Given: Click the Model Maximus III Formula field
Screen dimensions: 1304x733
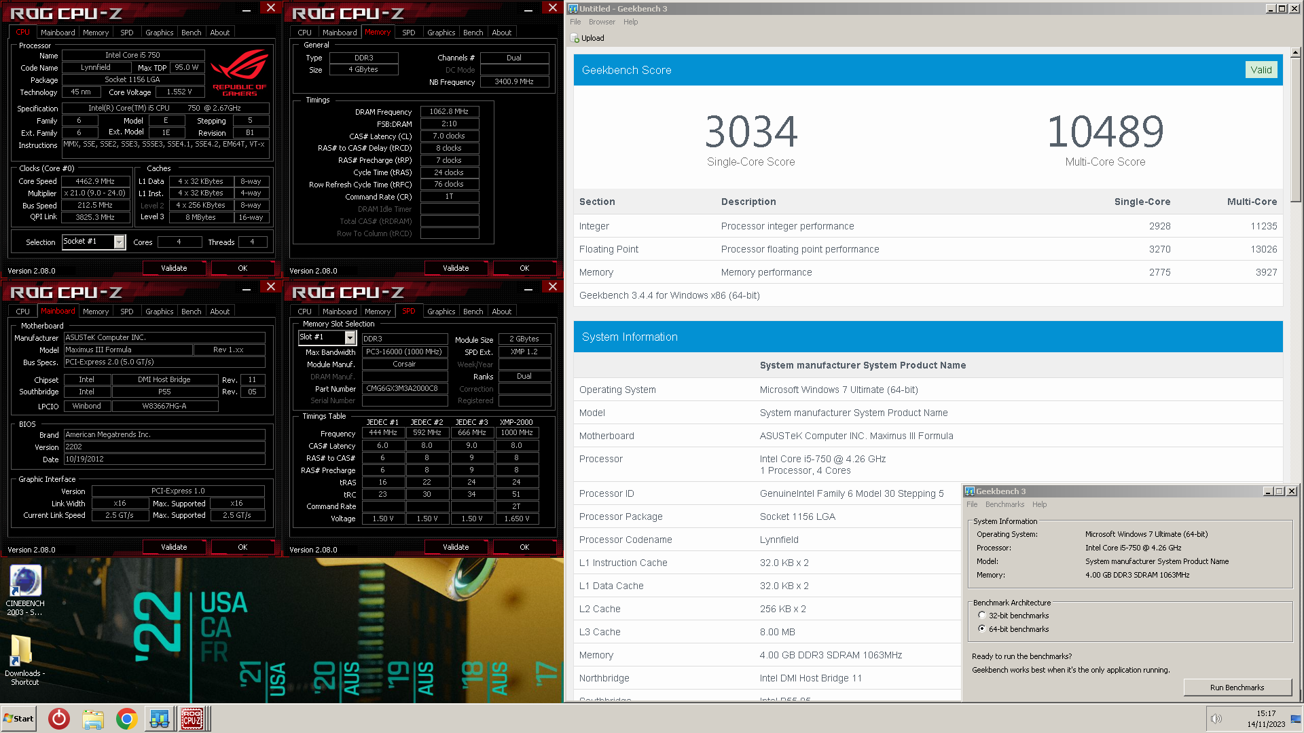Looking at the screenshot, I should [x=128, y=350].
